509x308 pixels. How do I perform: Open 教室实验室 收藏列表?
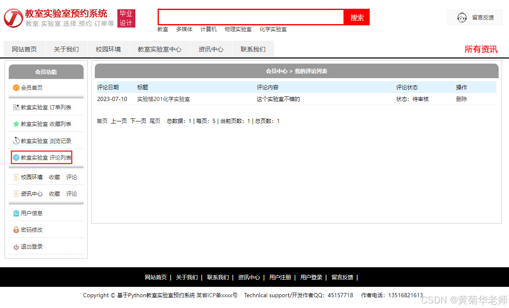coord(46,124)
